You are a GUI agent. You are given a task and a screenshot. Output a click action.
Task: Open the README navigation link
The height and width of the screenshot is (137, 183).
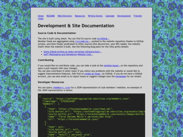(x=50, y=16)
